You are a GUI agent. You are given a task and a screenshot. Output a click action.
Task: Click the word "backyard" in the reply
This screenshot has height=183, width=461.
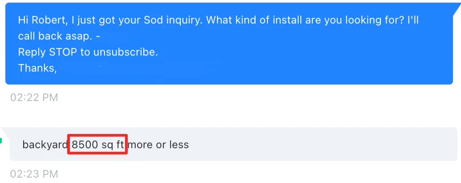pyautogui.click(x=44, y=145)
